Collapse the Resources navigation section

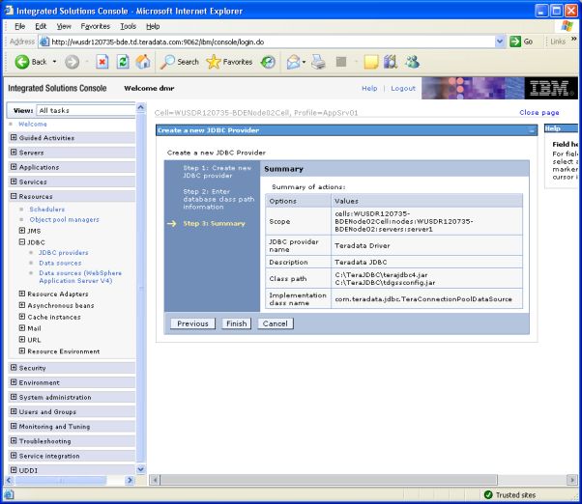pyautogui.click(x=14, y=196)
